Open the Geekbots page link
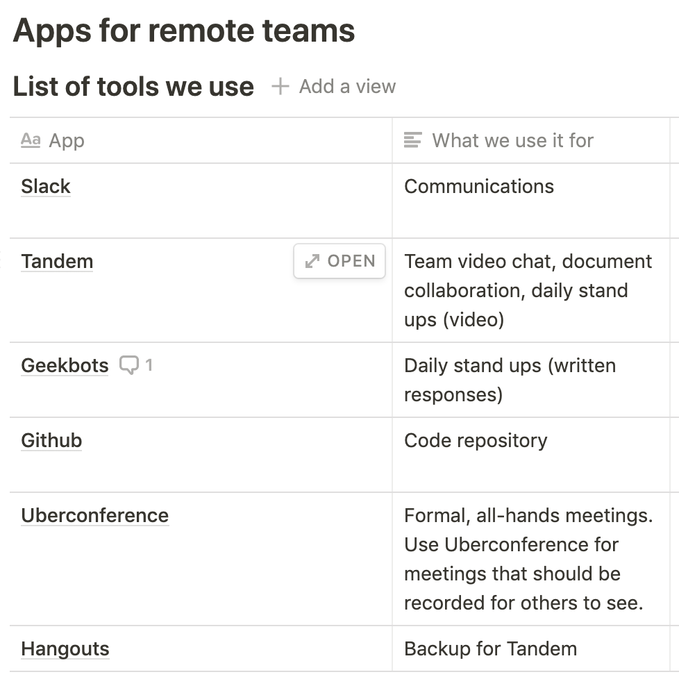Image resolution: width=679 pixels, height=679 pixels. point(65,365)
